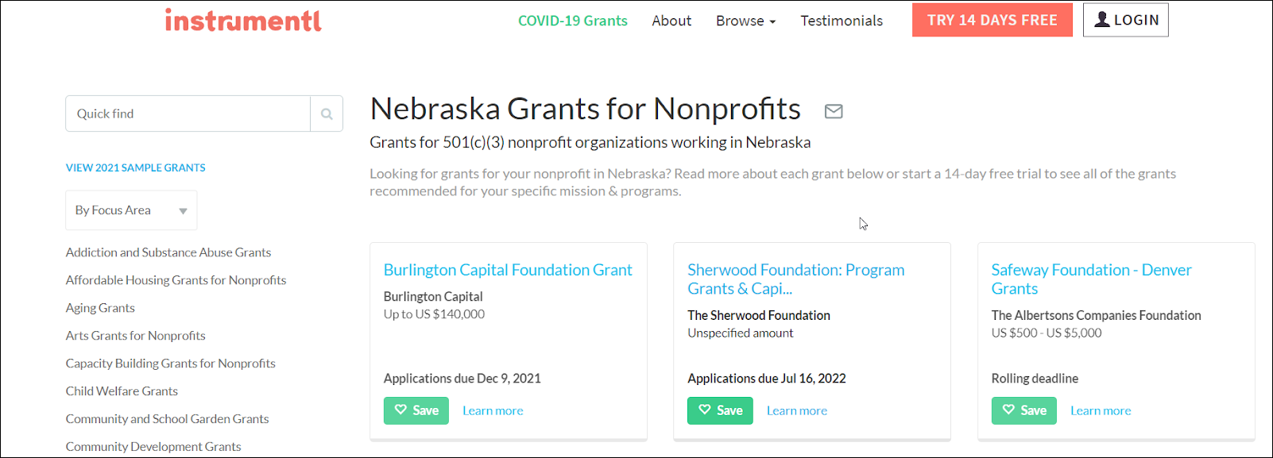The height and width of the screenshot is (458, 1273).
Task: Save the Safeway Foundation Denver grant
Action: (x=1023, y=410)
